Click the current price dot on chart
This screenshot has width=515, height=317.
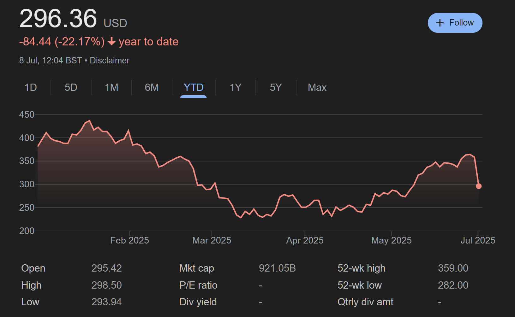pos(478,186)
